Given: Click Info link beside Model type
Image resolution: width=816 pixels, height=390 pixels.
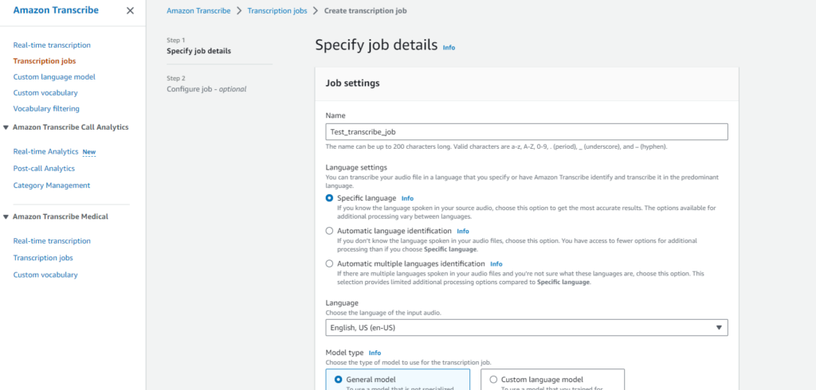Looking at the screenshot, I should pyautogui.click(x=375, y=353).
